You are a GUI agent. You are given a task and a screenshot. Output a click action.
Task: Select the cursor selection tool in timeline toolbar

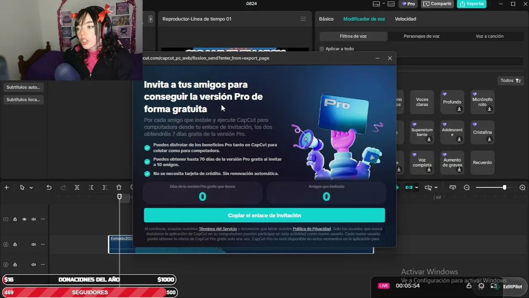[22, 187]
